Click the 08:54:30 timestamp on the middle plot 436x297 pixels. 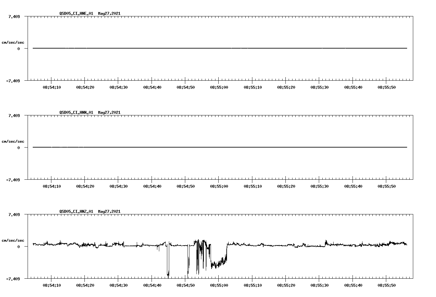tap(118, 185)
